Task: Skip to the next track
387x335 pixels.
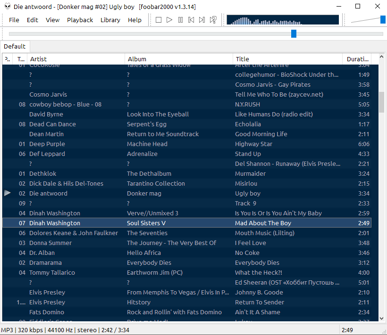Action: 202,20
